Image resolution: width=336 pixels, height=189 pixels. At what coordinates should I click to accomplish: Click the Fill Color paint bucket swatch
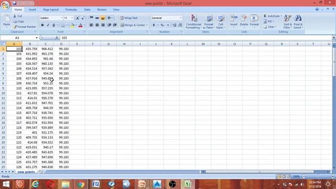(x=72, y=25)
